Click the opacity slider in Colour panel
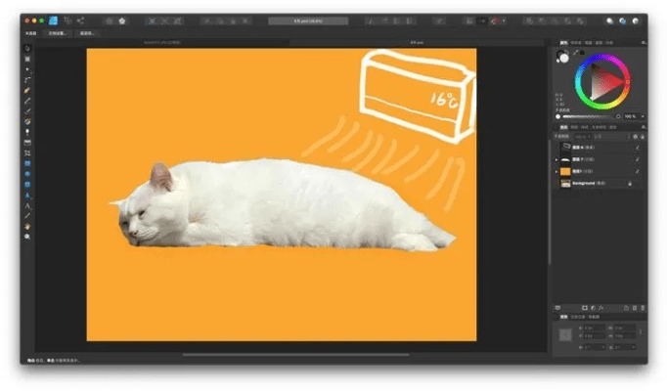The height and width of the screenshot is (391, 667). point(589,116)
